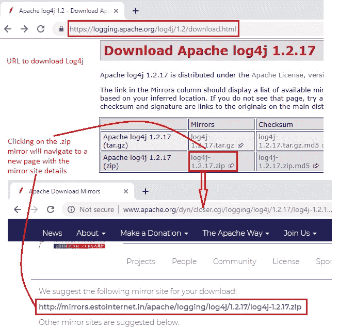Click the Not secure info icon
This screenshot has width=339, height=327.
[71, 209]
